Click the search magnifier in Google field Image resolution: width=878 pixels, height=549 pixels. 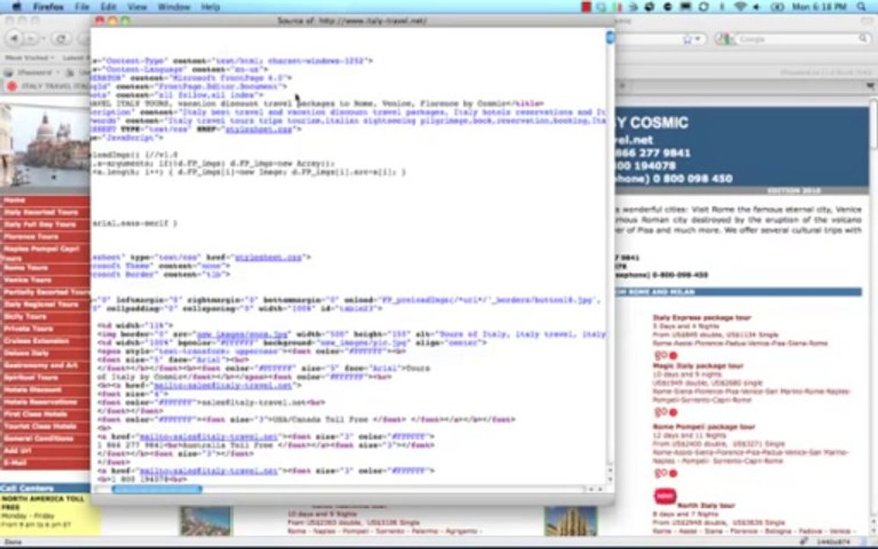pyautogui.click(x=864, y=39)
